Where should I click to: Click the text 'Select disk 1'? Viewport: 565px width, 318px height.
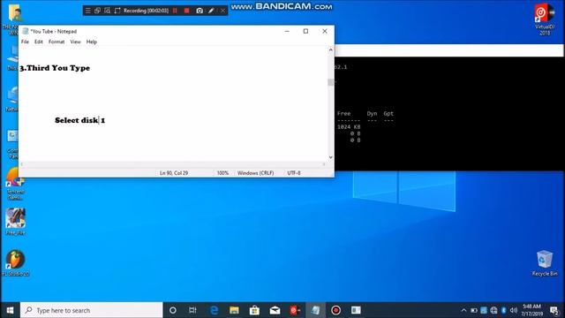(x=80, y=120)
